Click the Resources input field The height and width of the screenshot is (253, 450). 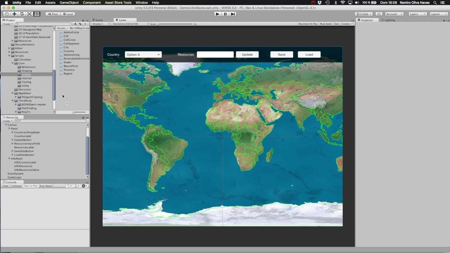(215, 54)
